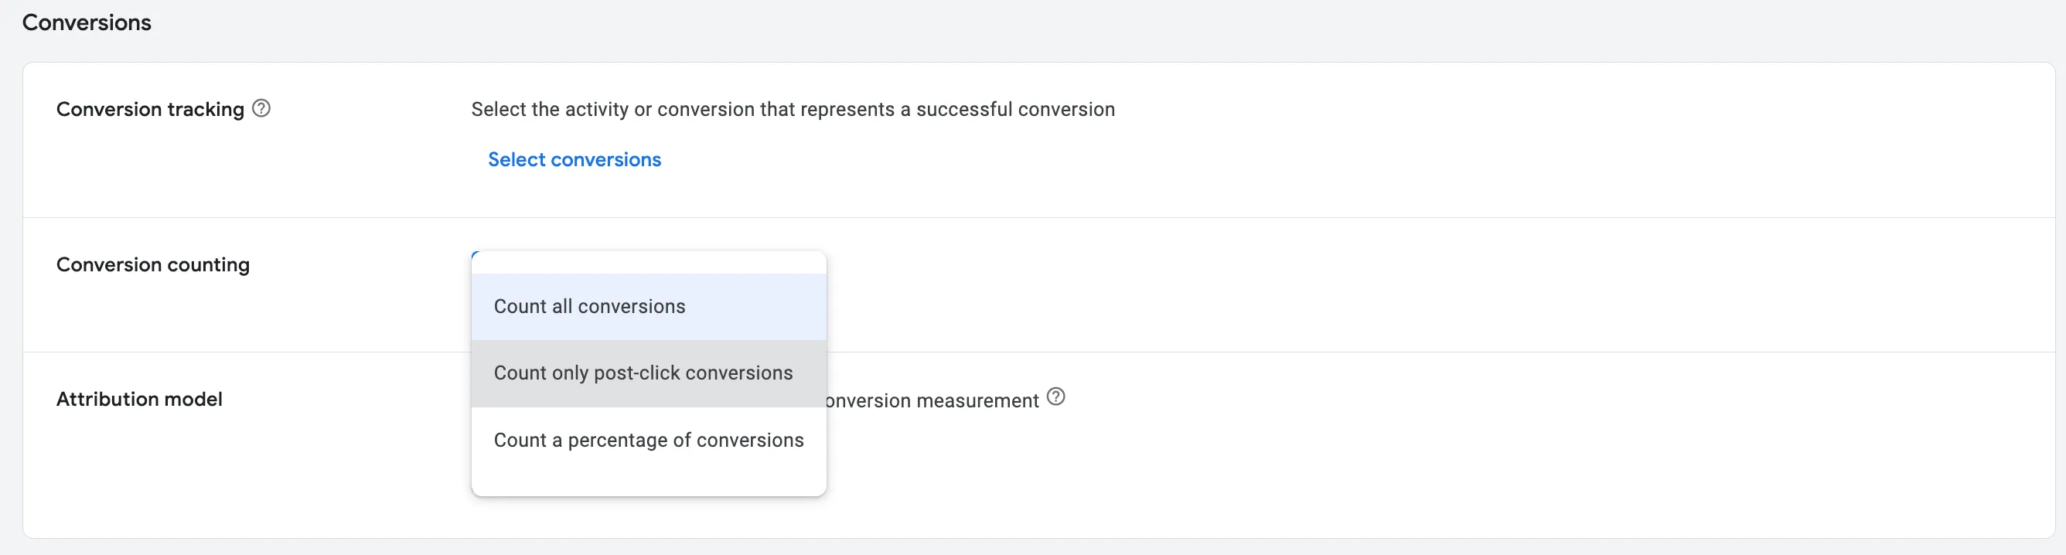Open the conversion measurement help icon
Image resolution: width=2066 pixels, height=555 pixels.
click(x=1056, y=397)
